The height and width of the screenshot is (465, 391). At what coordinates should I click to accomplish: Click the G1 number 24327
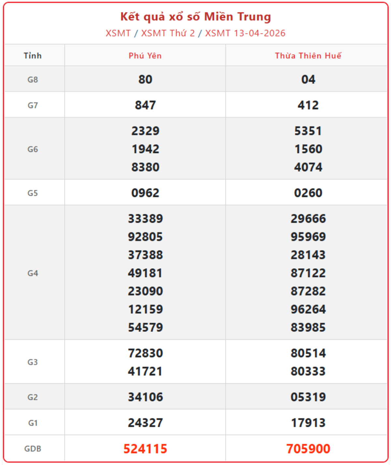145,423
